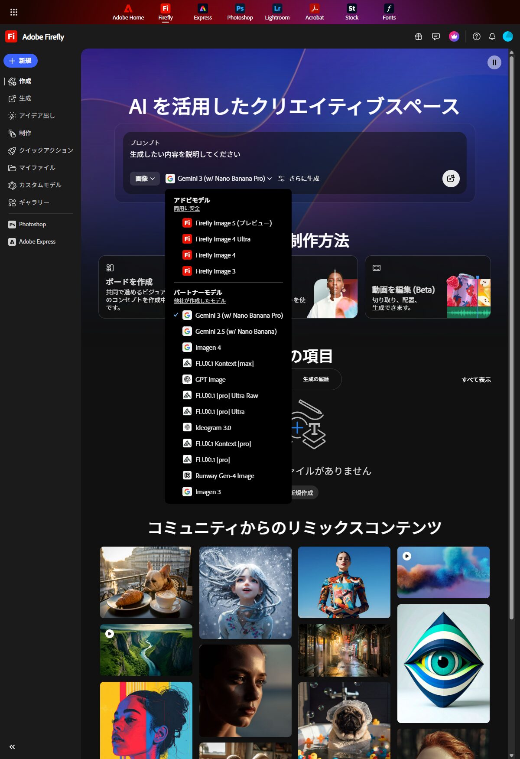Click the 新規 create button
The width and height of the screenshot is (520, 759).
point(20,61)
